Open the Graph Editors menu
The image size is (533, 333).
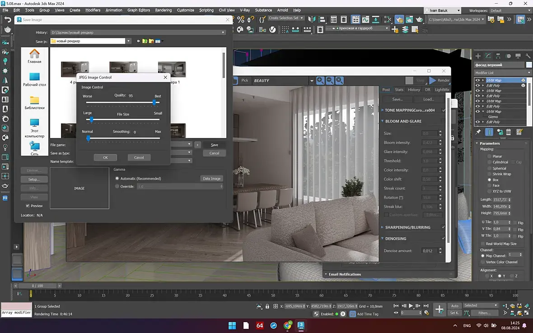[x=139, y=10]
